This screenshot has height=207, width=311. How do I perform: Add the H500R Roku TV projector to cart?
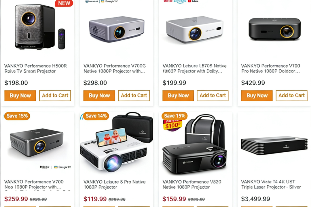(x=55, y=96)
